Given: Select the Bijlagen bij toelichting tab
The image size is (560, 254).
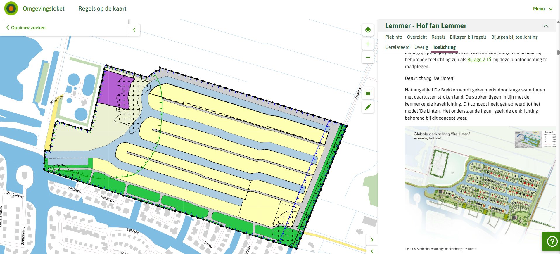Looking at the screenshot, I should [x=514, y=37].
